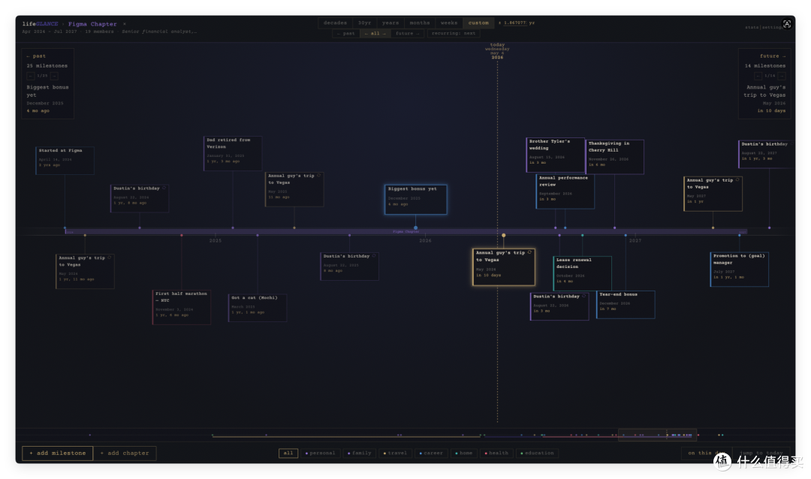Open First half marathon — NYC card
811x479 pixels.
pos(182,307)
